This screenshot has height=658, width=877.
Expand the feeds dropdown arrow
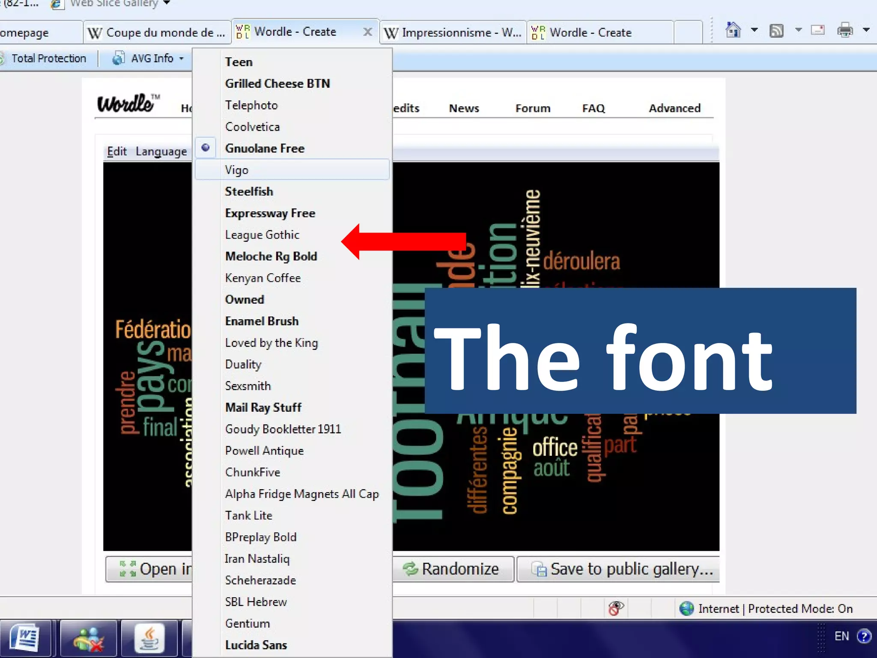pos(798,30)
